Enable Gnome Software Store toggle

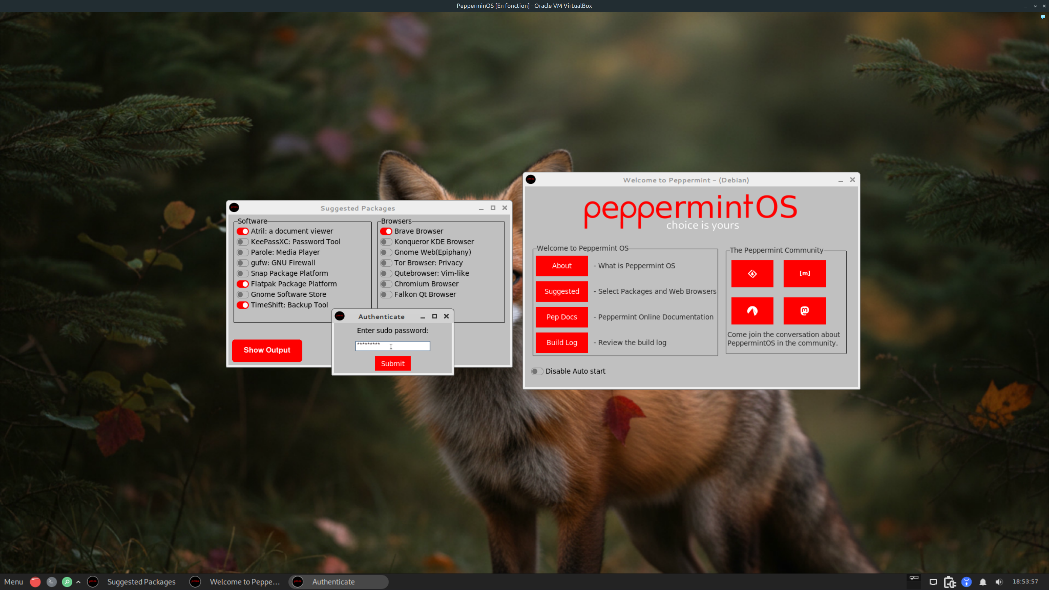(243, 295)
